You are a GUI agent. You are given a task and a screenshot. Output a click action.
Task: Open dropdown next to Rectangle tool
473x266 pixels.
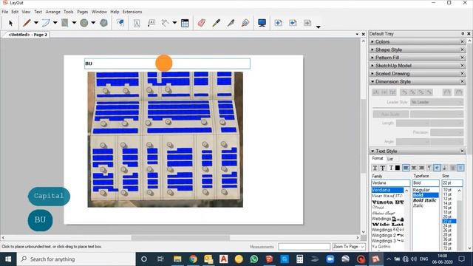coord(74,23)
